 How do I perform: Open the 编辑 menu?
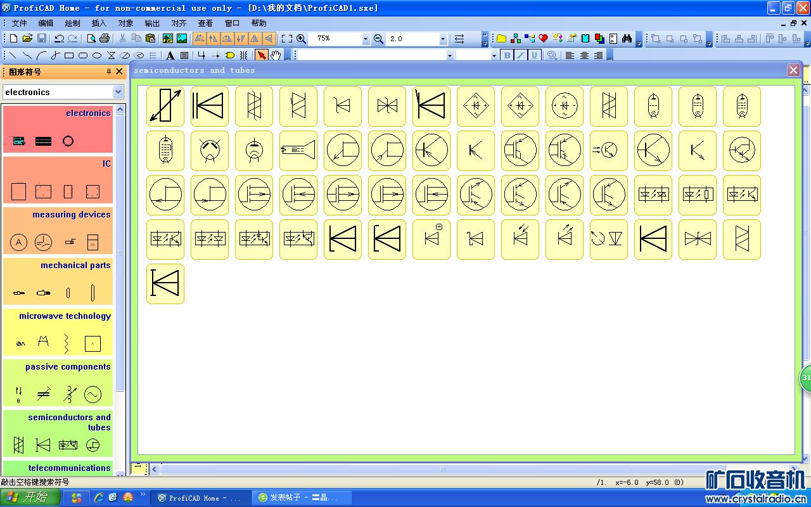coord(46,23)
